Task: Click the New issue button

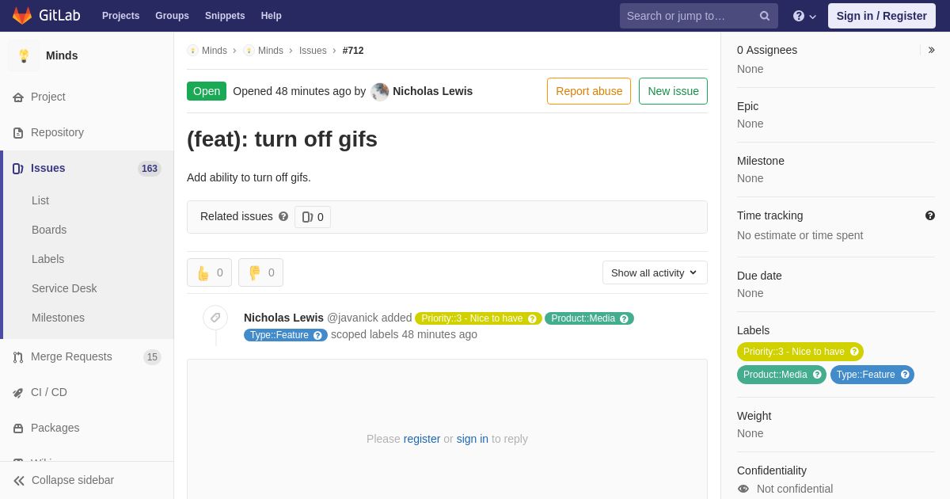Action: [x=673, y=91]
